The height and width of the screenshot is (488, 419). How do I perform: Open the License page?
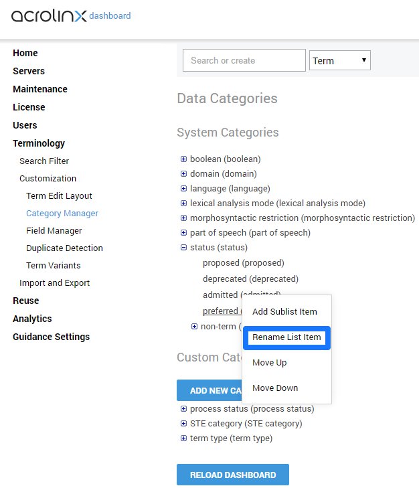pos(29,107)
